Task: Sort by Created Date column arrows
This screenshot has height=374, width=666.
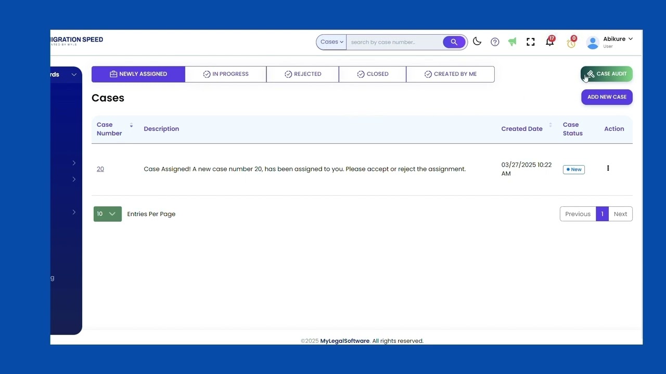Action: click(550, 125)
